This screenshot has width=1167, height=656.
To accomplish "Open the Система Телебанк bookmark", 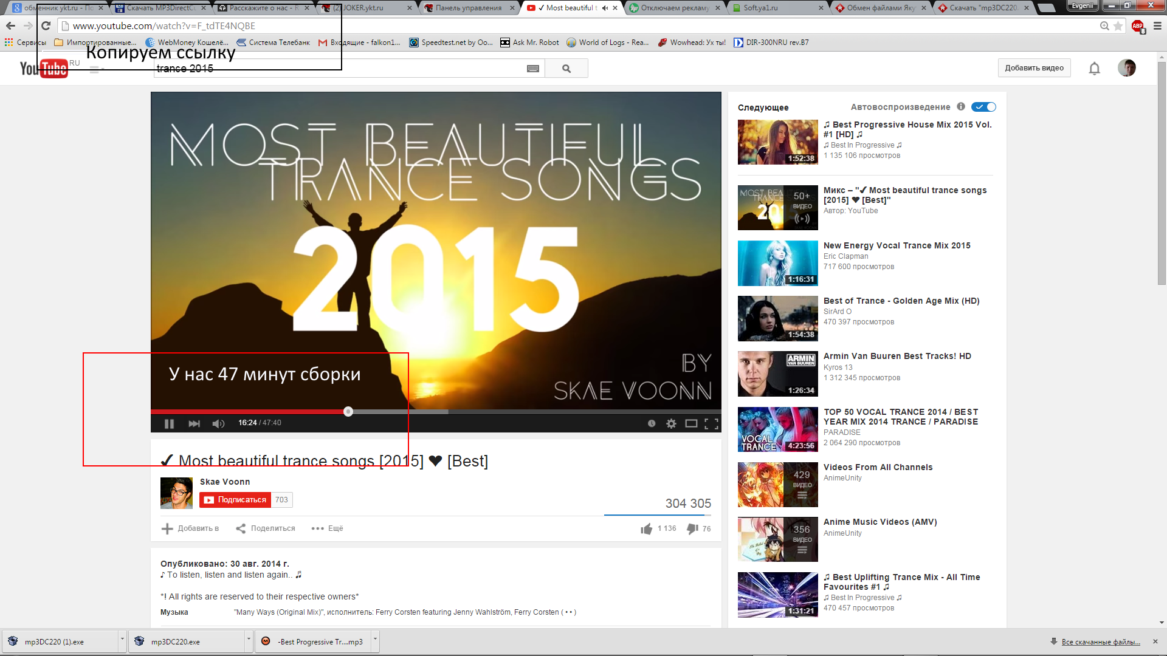I will coord(273,43).
